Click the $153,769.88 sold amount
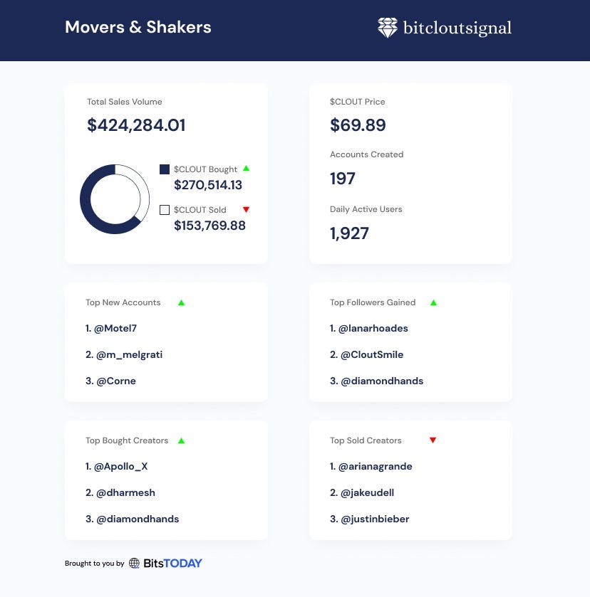 coord(209,226)
